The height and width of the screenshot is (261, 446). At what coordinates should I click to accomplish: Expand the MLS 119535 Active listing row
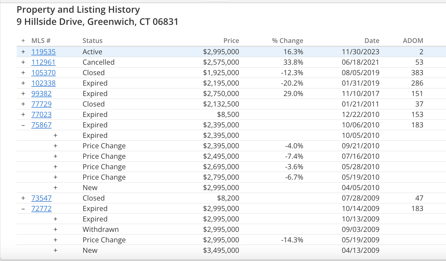click(x=23, y=52)
